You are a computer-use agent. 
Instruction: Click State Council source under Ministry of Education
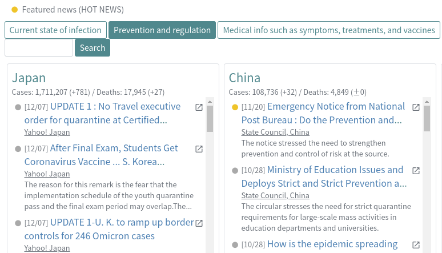[x=275, y=195]
